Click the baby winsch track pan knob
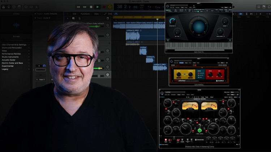The width and height of the screenshot is (271, 152). point(108,25)
